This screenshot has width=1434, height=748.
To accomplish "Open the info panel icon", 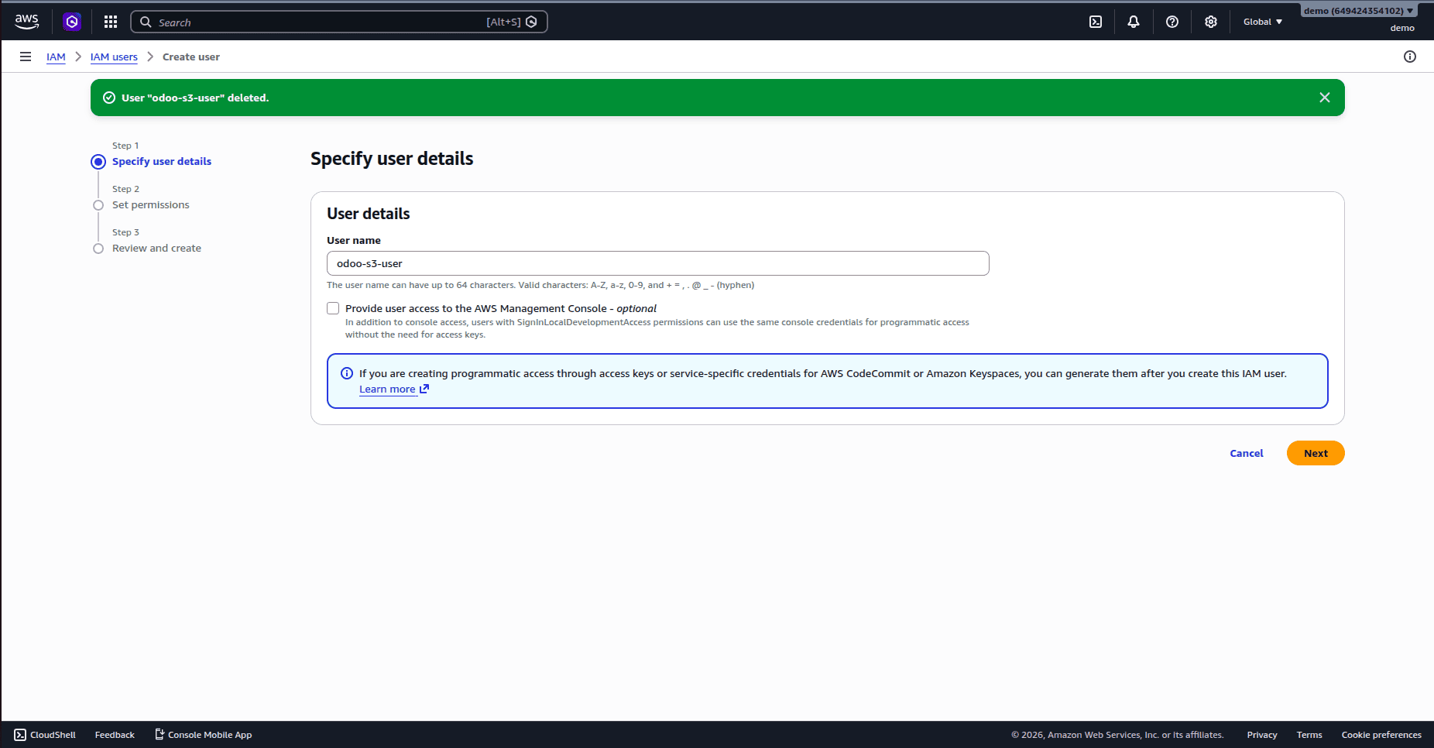I will 1410,57.
